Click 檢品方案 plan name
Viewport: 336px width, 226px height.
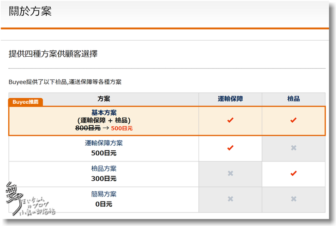(104, 169)
